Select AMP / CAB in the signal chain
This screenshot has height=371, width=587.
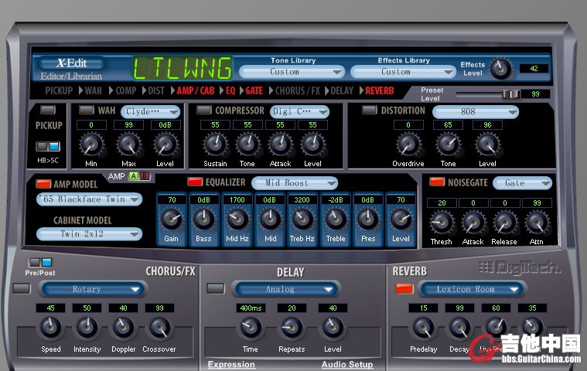[x=195, y=90]
